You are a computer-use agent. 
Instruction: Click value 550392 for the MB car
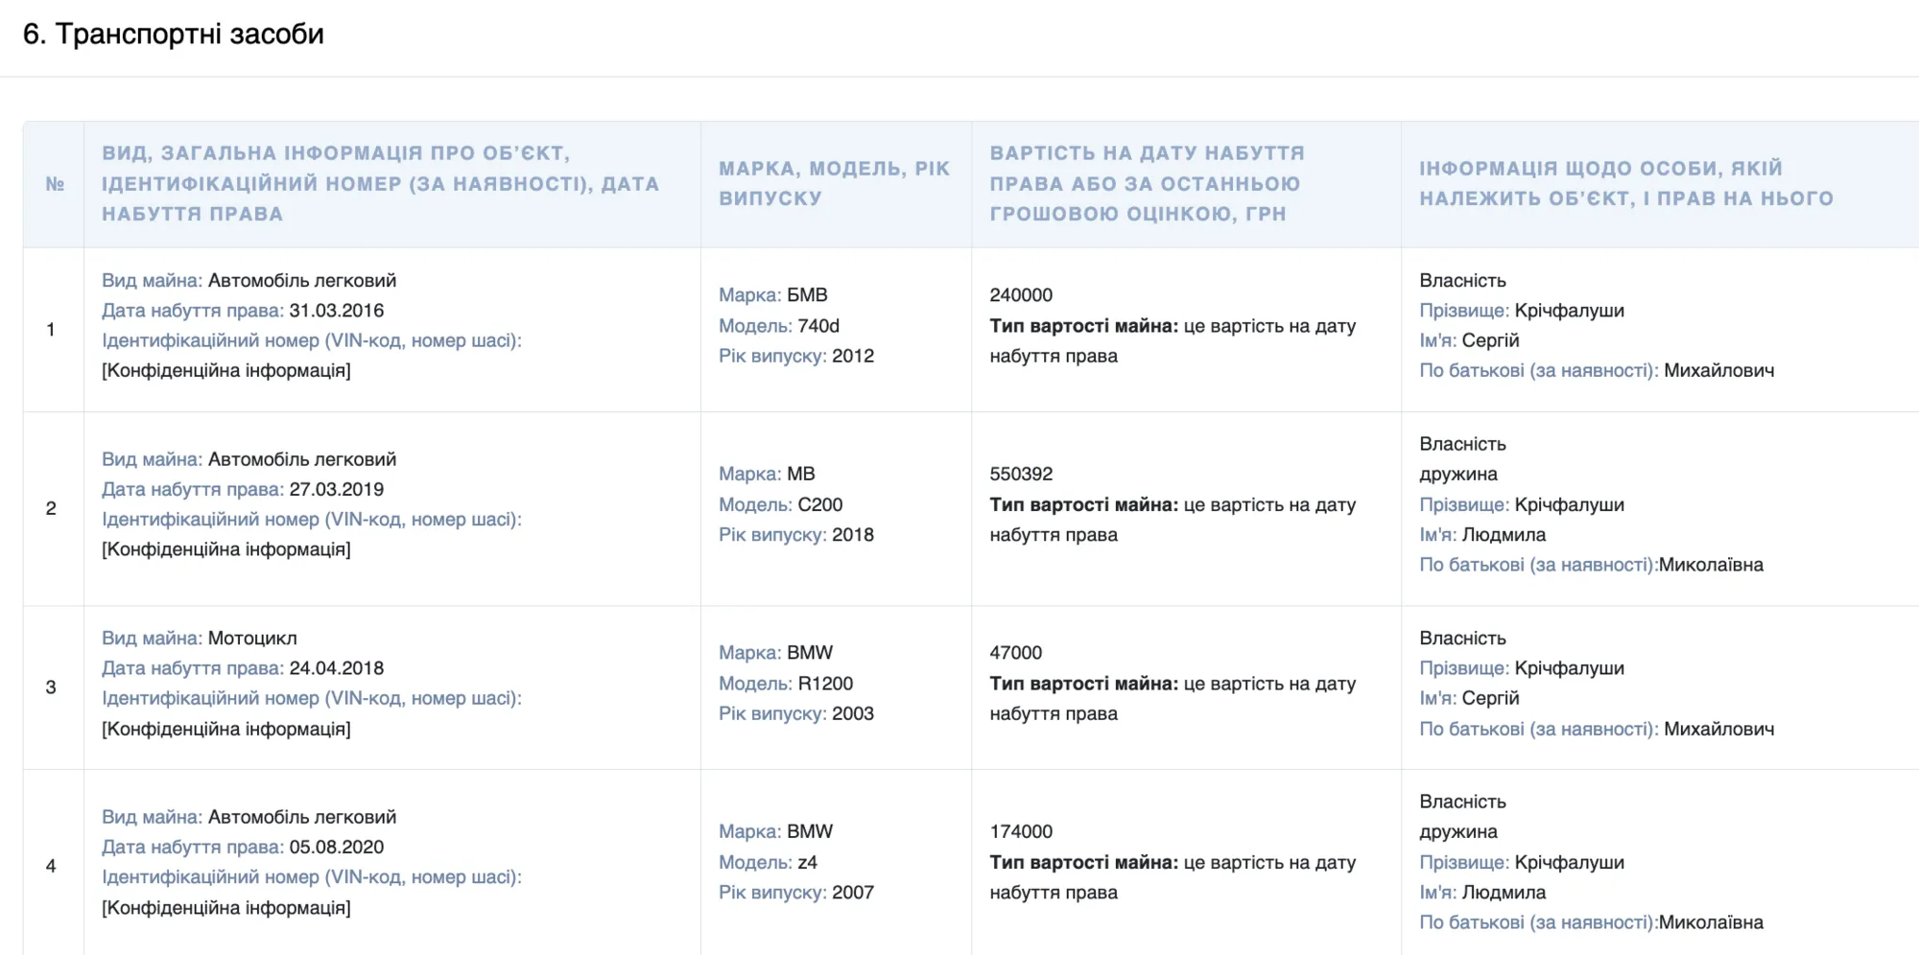click(x=1021, y=474)
